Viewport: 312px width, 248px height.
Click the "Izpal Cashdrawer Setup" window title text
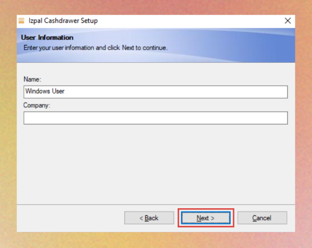tap(64, 21)
